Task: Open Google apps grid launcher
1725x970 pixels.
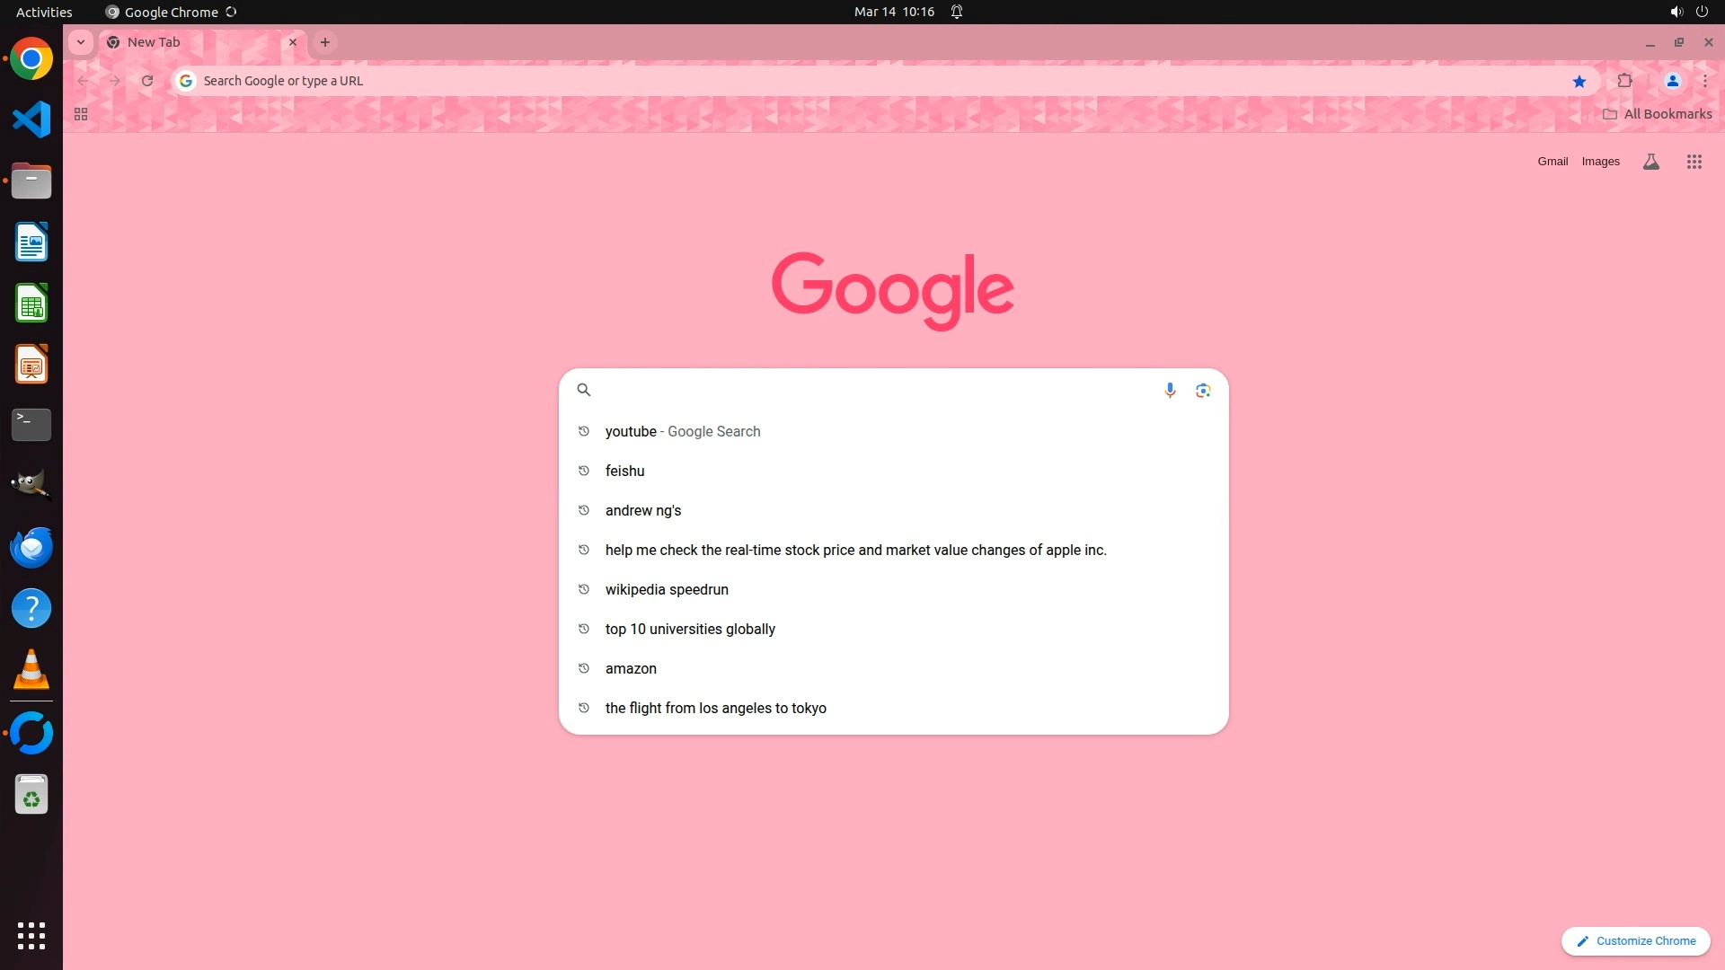Action: pos(1694,162)
